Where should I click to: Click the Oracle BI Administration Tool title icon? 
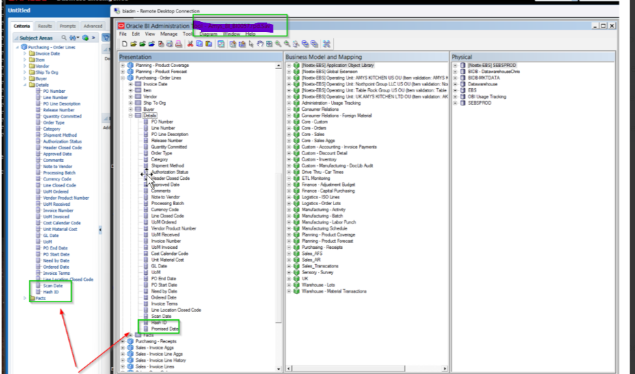pyautogui.click(x=121, y=25)
